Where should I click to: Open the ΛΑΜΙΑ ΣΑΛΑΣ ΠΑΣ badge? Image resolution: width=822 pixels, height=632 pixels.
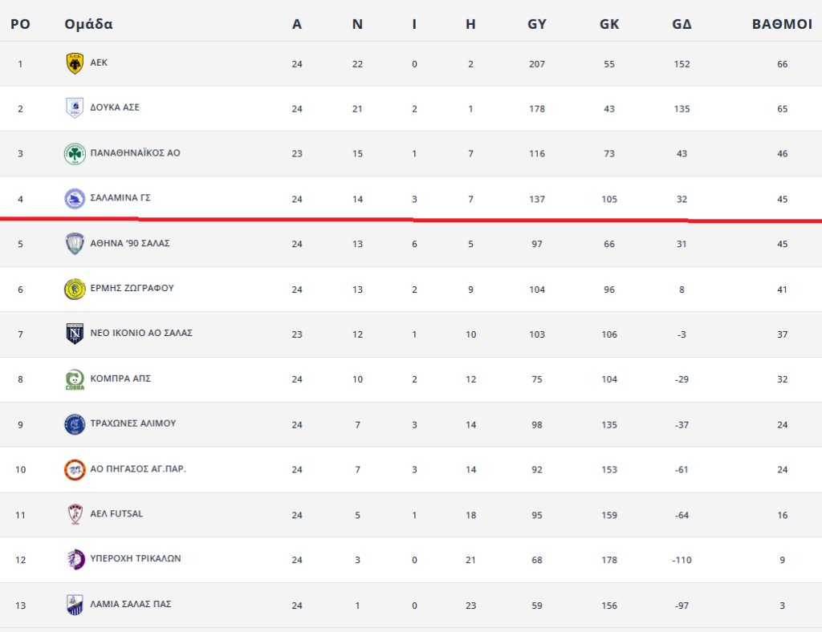[75, 605]
